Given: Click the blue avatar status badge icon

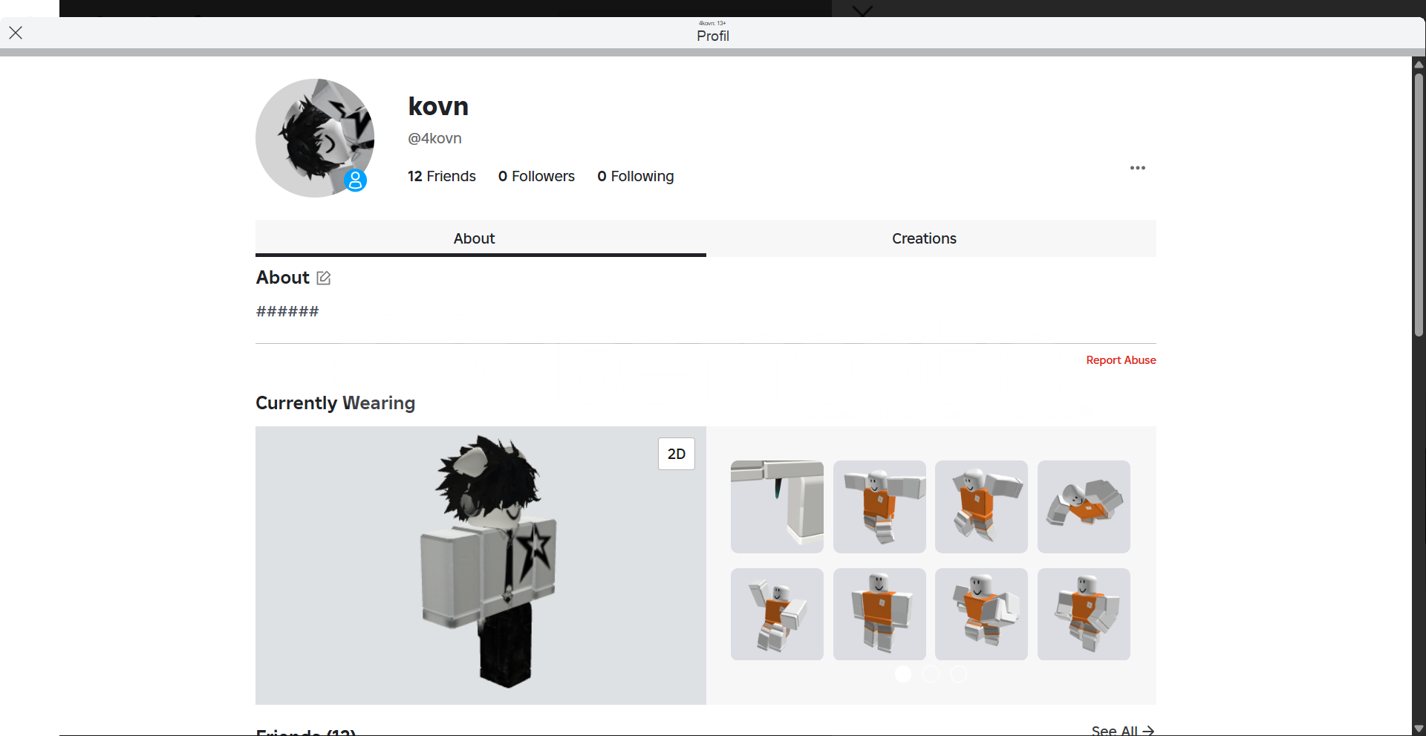Looking at the screenshot, I should (x=355, y=180).
